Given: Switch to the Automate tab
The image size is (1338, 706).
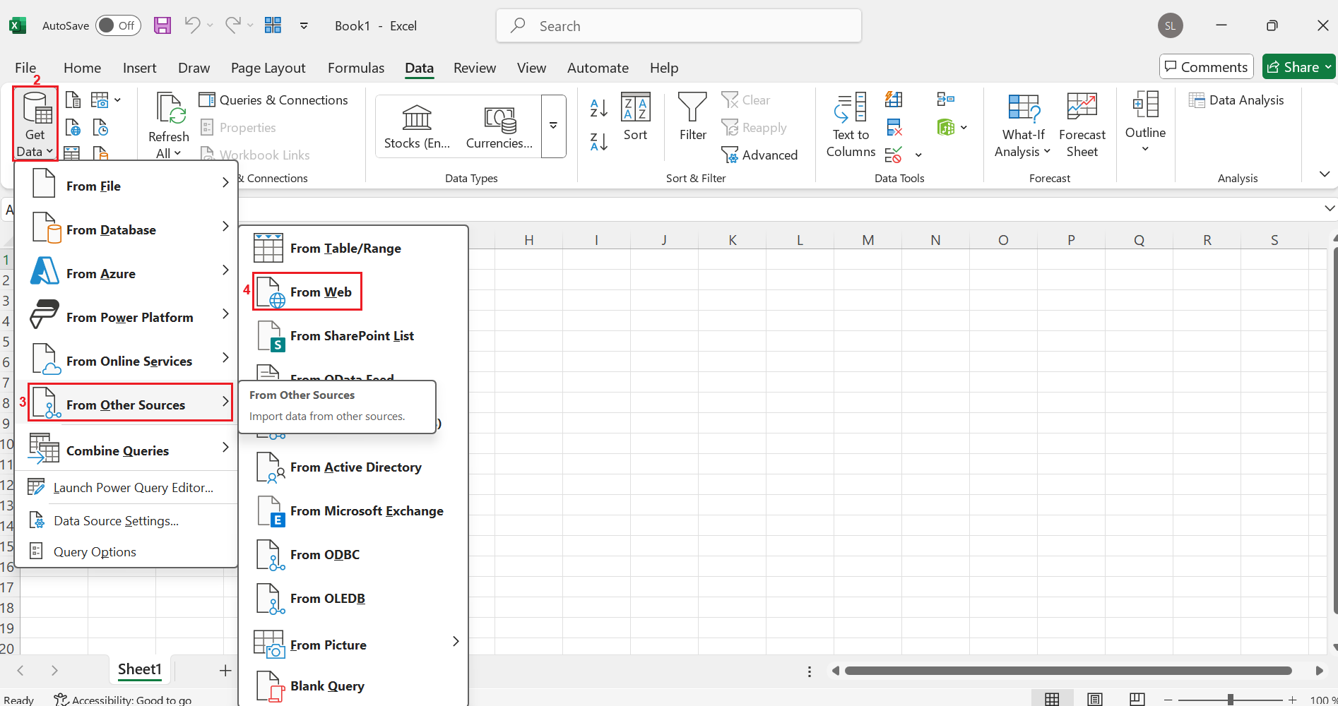Looking at the screenshot, I should (x=598, y=68).
